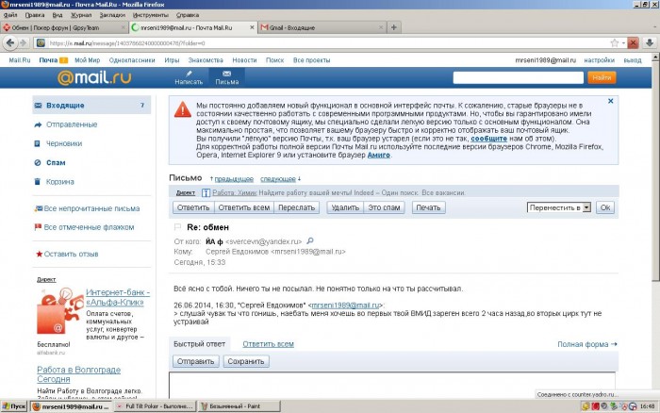The width and height of the screenshot is (660, 413).
Task: Switch to Ответить всем quick reply tab
Action: tap(268, 344)
